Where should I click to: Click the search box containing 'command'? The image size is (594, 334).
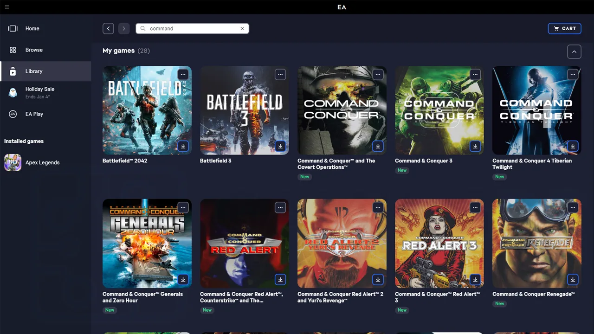pos(192,28)
